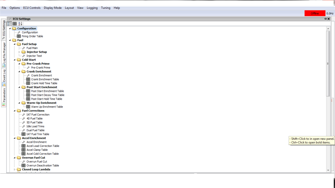Open the Display Mode menu
Image resolution: width=335 pixels, height=188 pixels.
tap(53, 8)
